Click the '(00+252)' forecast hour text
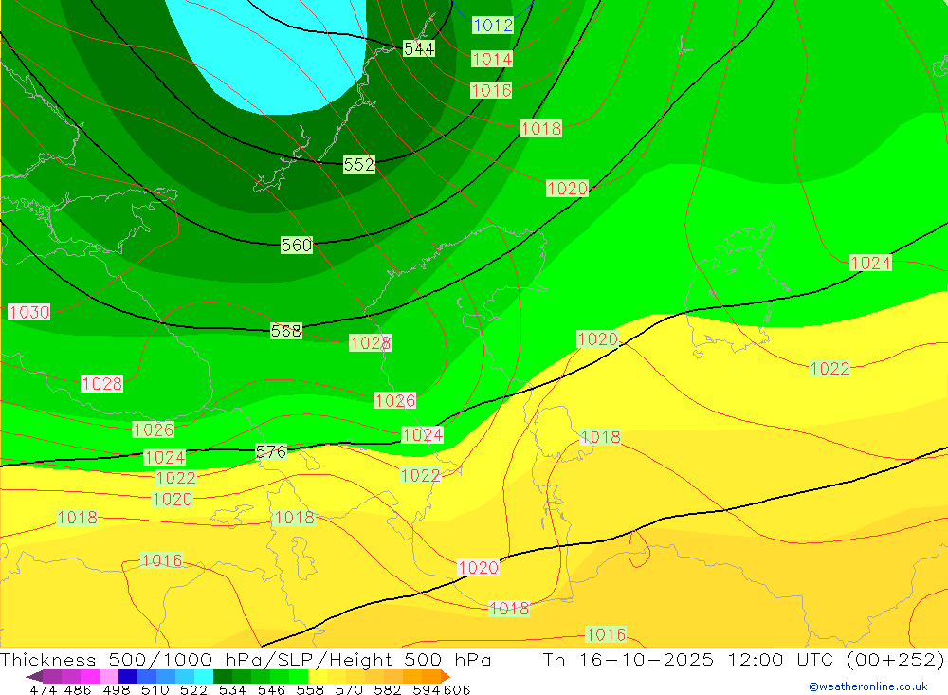 (895, 659)
